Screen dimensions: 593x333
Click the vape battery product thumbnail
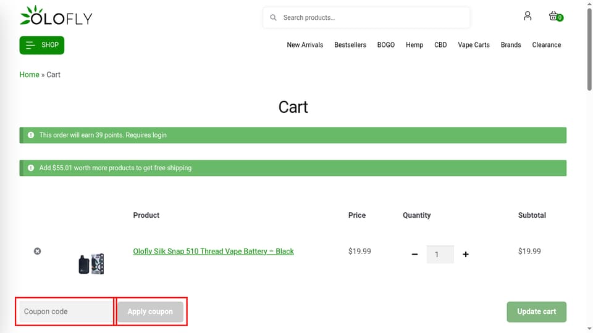pos(91,263)
